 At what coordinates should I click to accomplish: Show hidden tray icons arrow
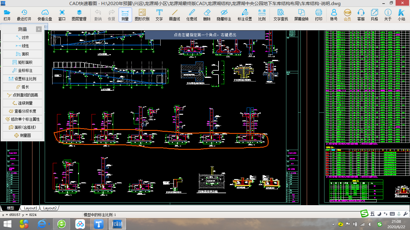334,224
